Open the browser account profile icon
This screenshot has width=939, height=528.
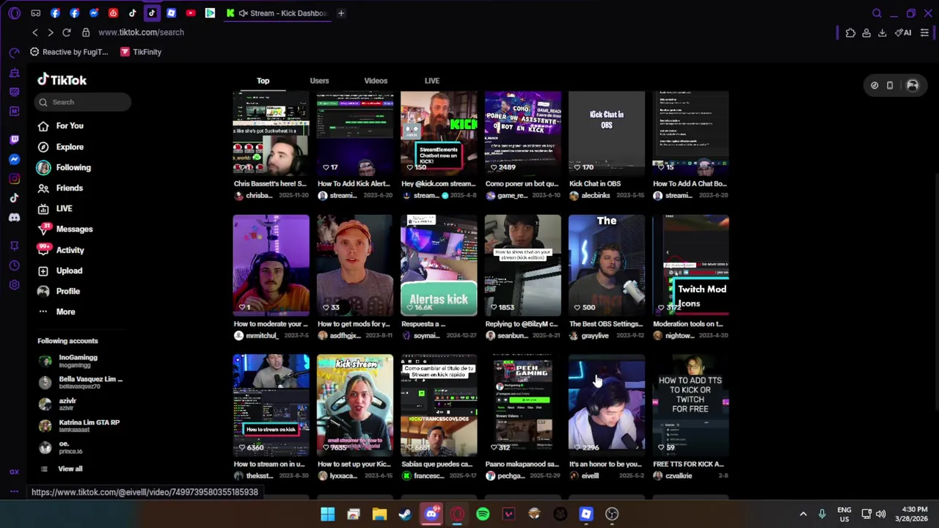866,32
